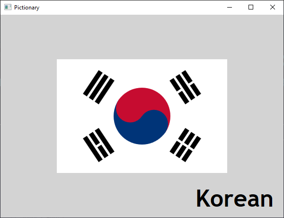Click the South Korean flag image

(x=142, y=116)
